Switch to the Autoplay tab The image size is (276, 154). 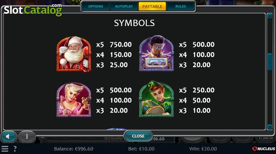click(x=124, y=7)
